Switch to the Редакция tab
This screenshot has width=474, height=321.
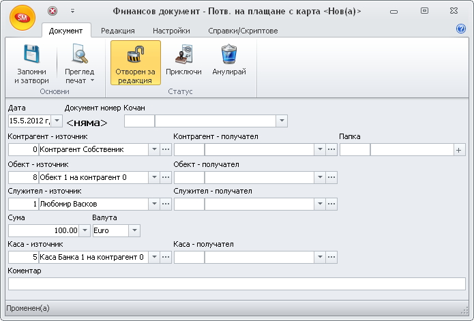pos(118,31)
